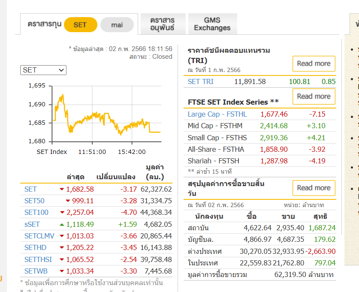The height and width of the screenshot is (292, 359).
Task: Expand the SET index dropdown
Action: pos(43,70)
